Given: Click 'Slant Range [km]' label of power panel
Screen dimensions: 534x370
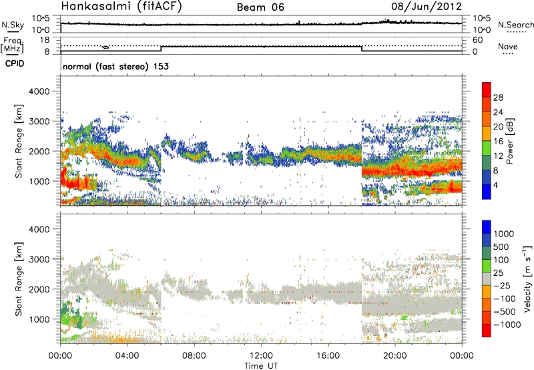Looking at the screenshot, I should [19, 141].
